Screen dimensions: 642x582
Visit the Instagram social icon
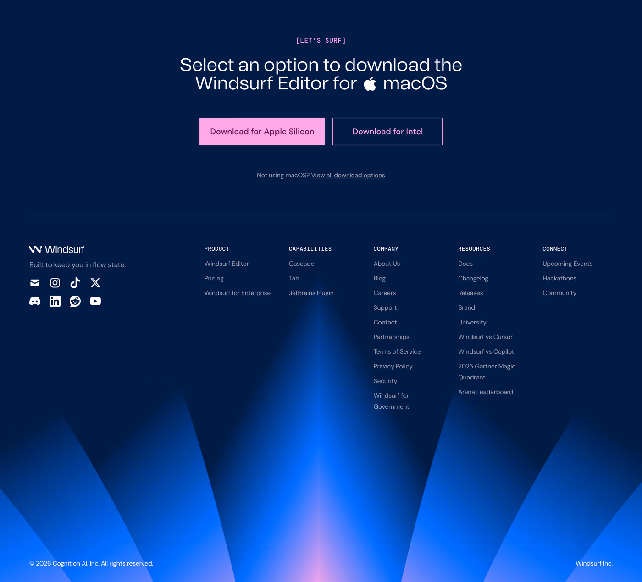(x=55, y=283)
